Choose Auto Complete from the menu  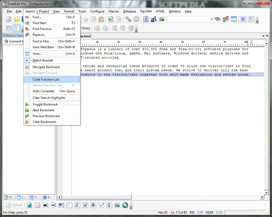tap(52, 91)
